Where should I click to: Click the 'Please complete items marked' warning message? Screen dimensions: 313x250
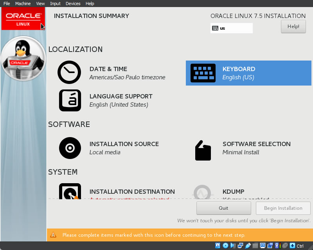pyautogui.click(x=154, y=235)
